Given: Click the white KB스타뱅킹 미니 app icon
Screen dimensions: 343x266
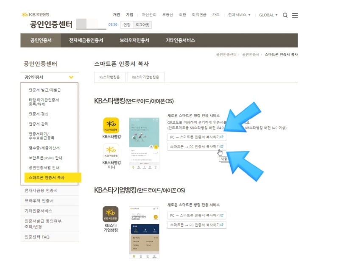Looking at the screenshot, I should [x=111, y=151].
